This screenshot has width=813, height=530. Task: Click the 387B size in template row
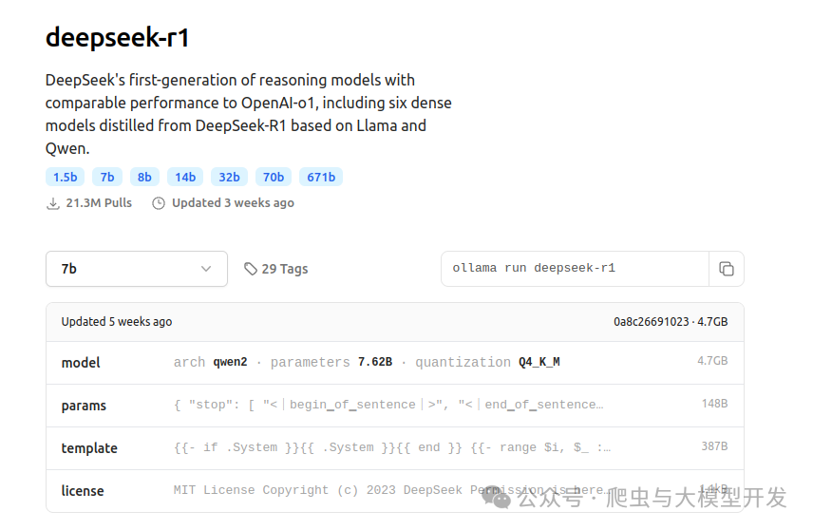pos(714,446)
